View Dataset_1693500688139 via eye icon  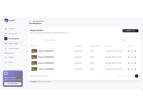point(129,63)
